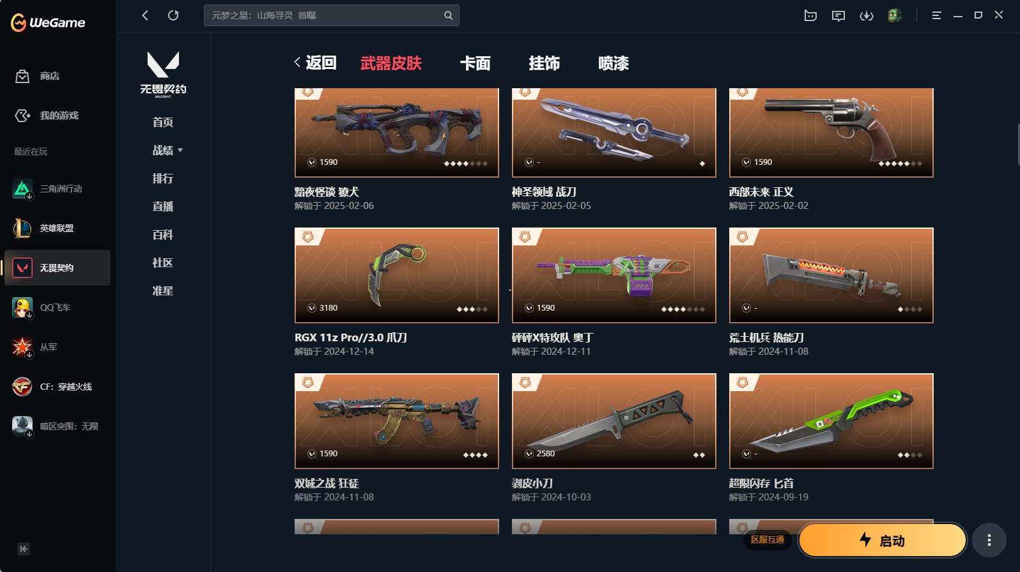Click the 返回 back link
The width and height of the screenshot is (1020, 572).
pyautogui.click(x=315, y=63)
